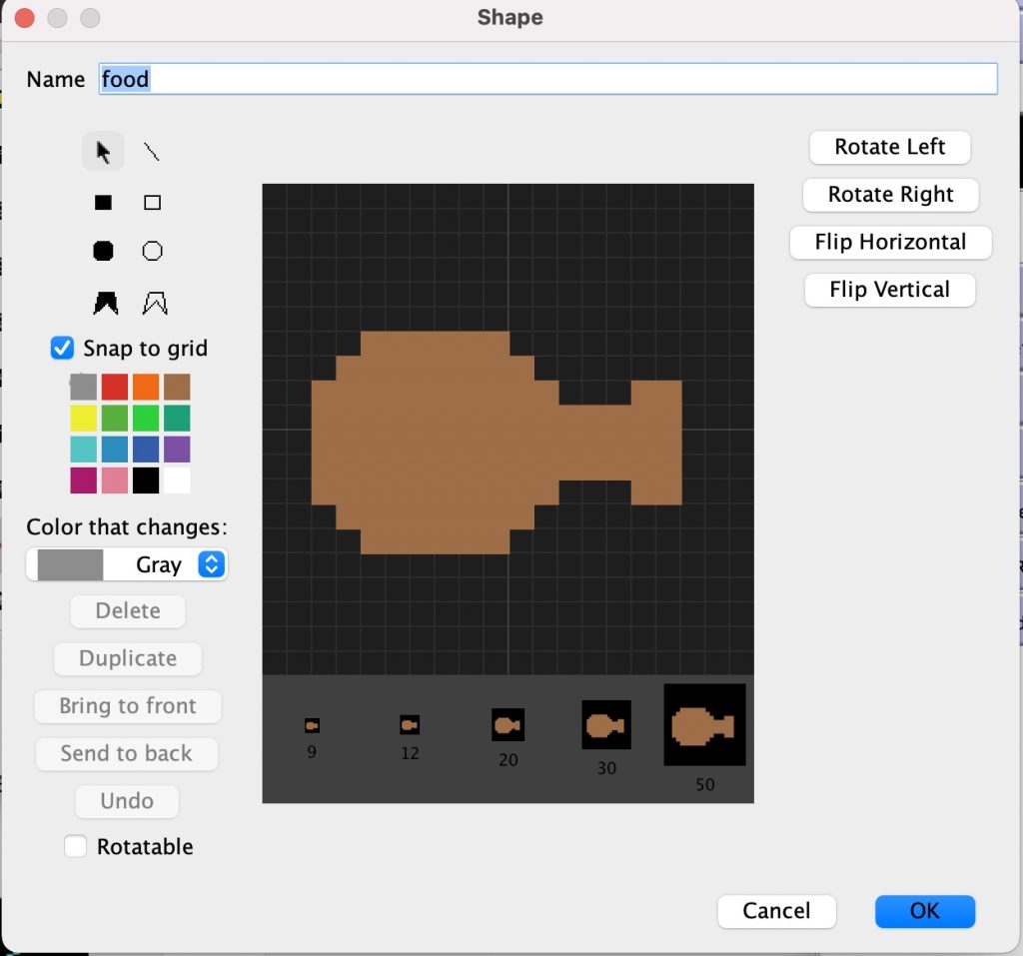Pick the brown color swatch

pyautogui.click(x=178, y=387)
